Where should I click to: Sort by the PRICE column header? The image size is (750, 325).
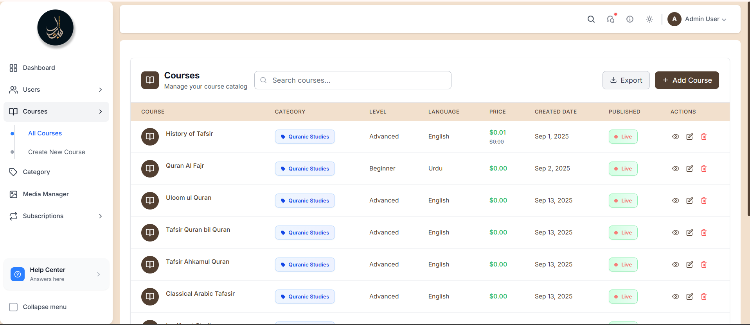(498, 112)
